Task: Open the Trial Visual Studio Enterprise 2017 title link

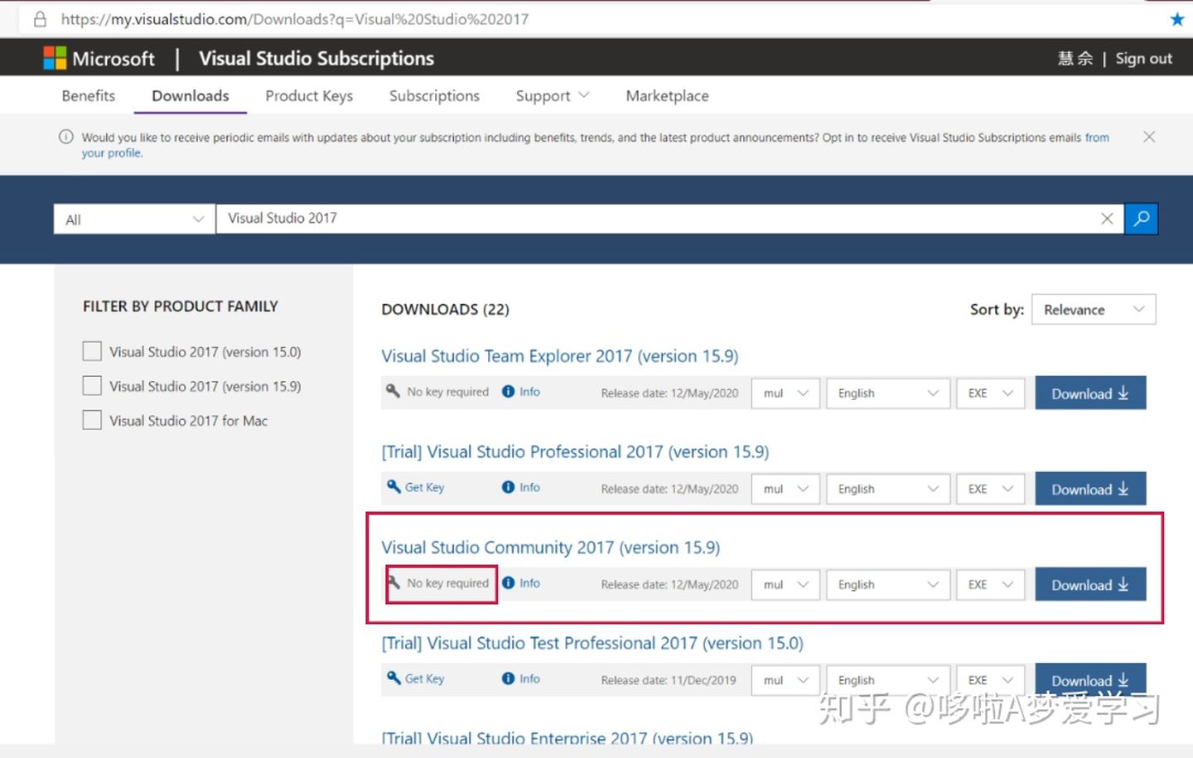Action: [567, 737]
